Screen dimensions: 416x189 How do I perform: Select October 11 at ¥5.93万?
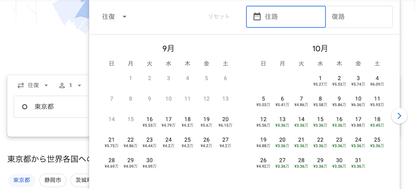[x=377, y=101]
